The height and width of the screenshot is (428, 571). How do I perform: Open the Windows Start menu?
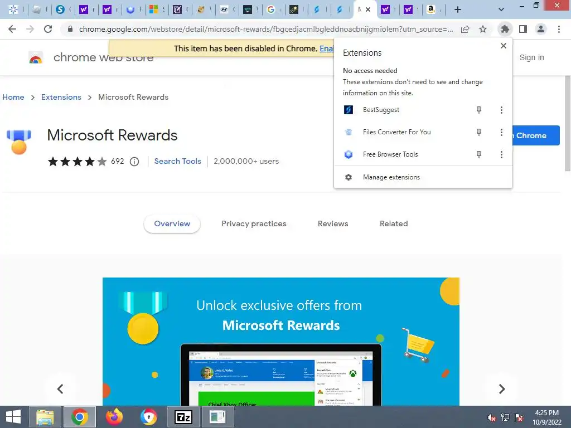pyautogui.click(x=13, y=417)
